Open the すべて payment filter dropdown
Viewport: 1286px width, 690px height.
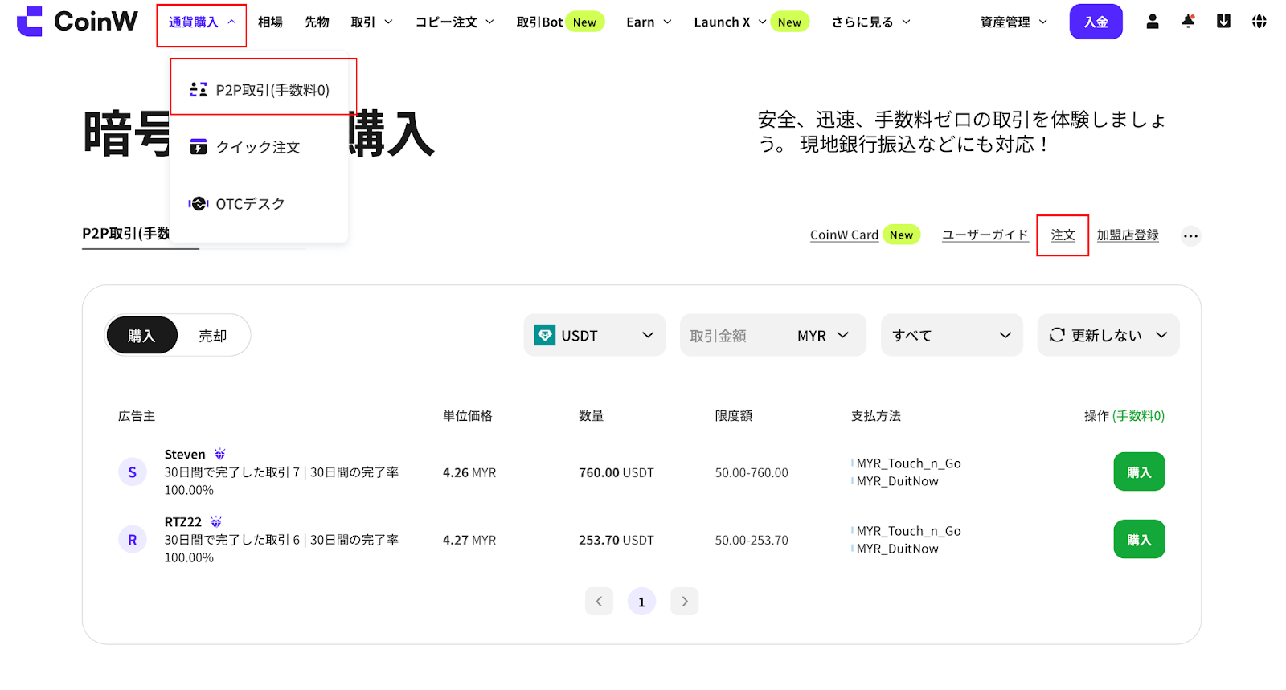(x=952, y=335)
